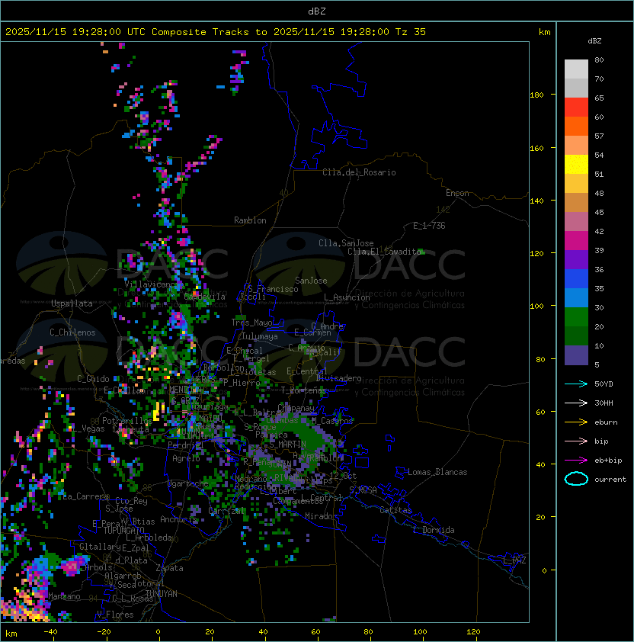The image size is (634, 642).
Task: Click the pink bip arrow in the legend
Action: pos(576,441)
